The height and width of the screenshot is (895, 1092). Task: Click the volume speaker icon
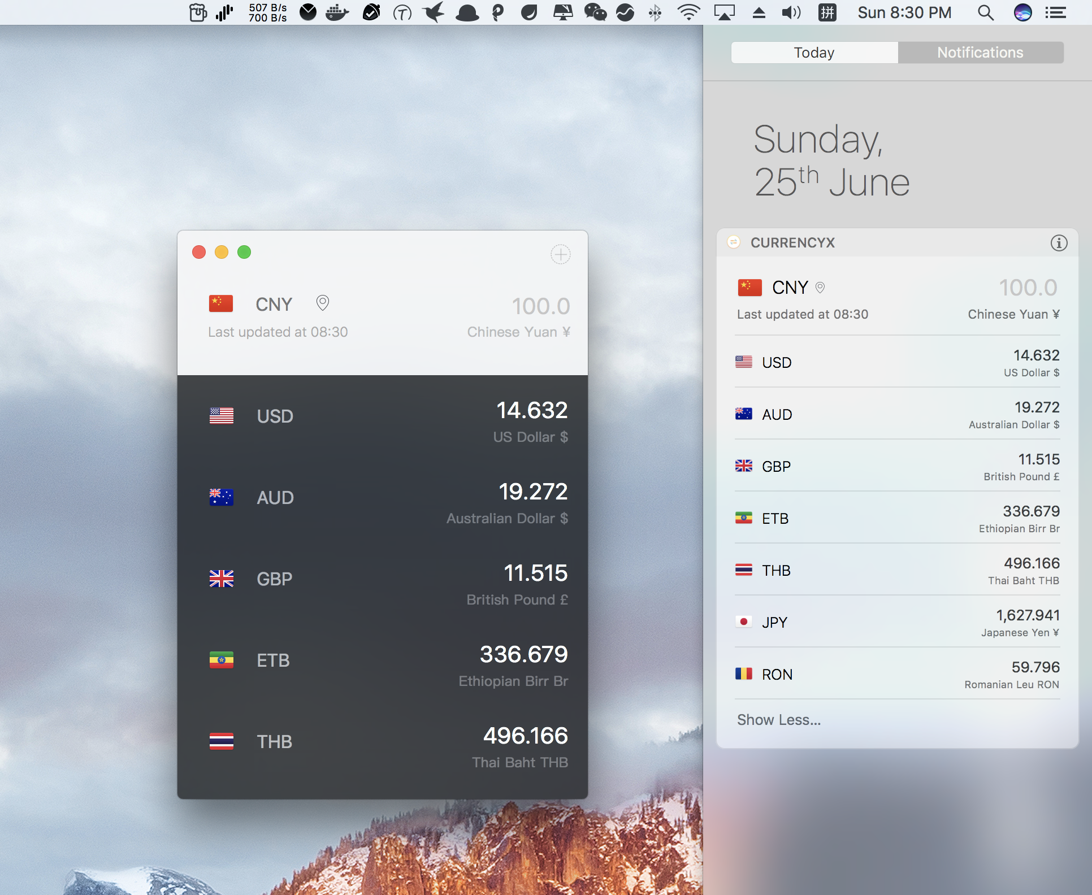coord(791,12)
